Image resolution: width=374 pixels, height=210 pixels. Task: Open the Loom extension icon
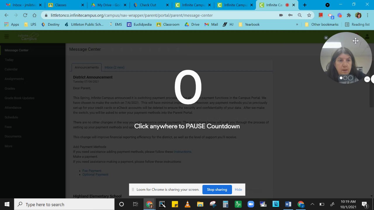(x=340, y=15)
